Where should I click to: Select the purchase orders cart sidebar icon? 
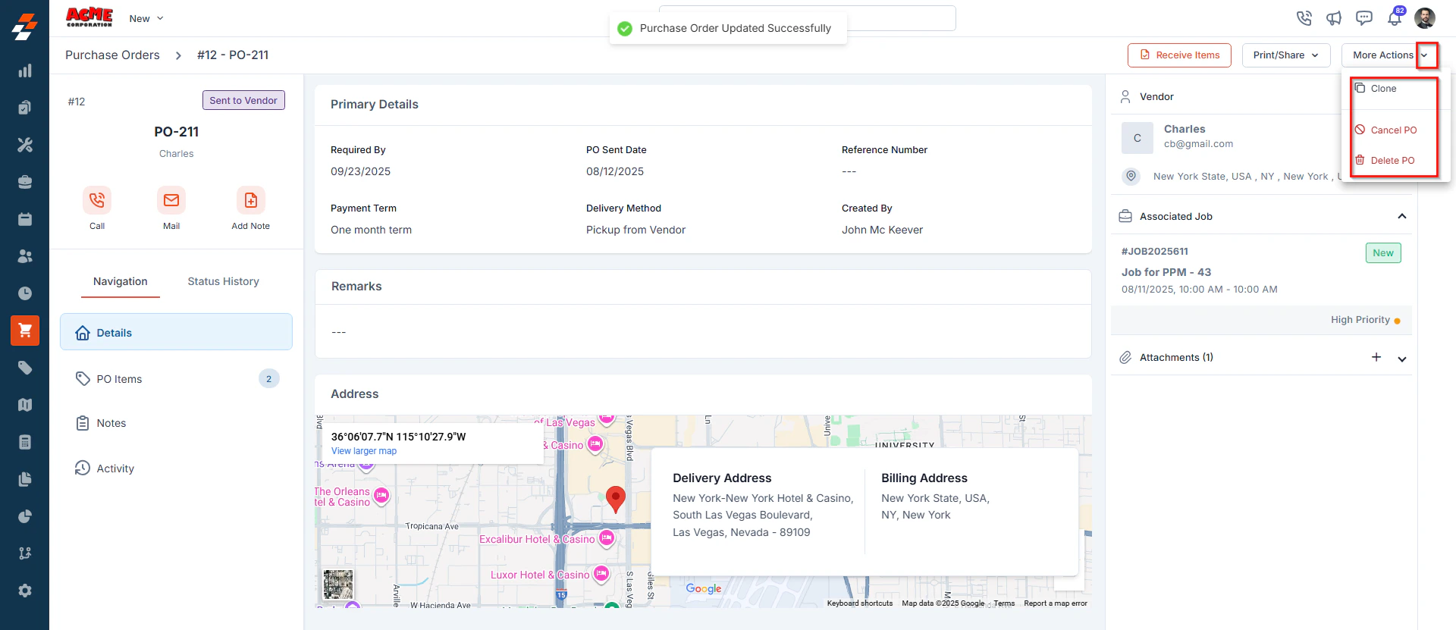[x=25, y=331]
